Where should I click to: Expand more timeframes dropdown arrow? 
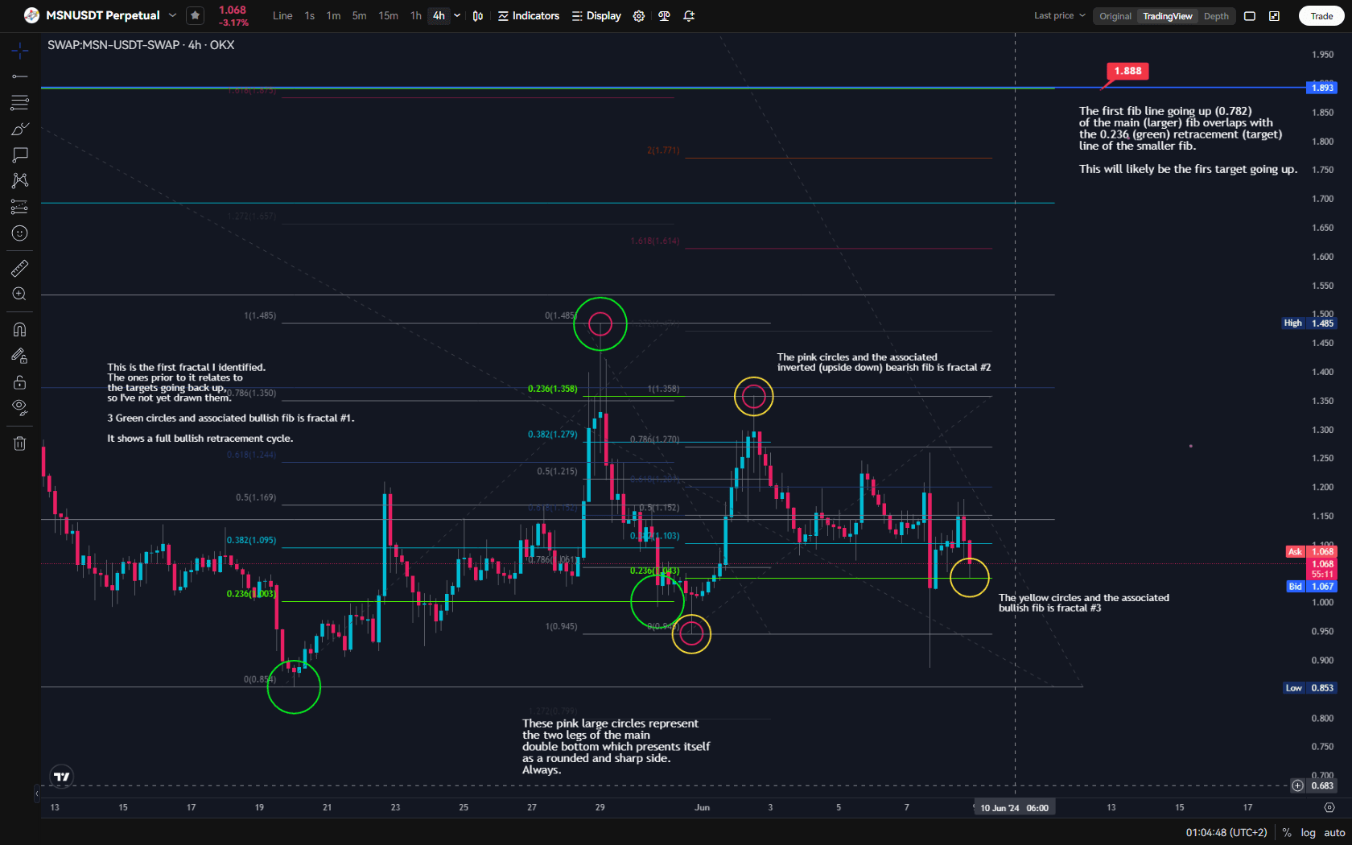click(457, 16)
